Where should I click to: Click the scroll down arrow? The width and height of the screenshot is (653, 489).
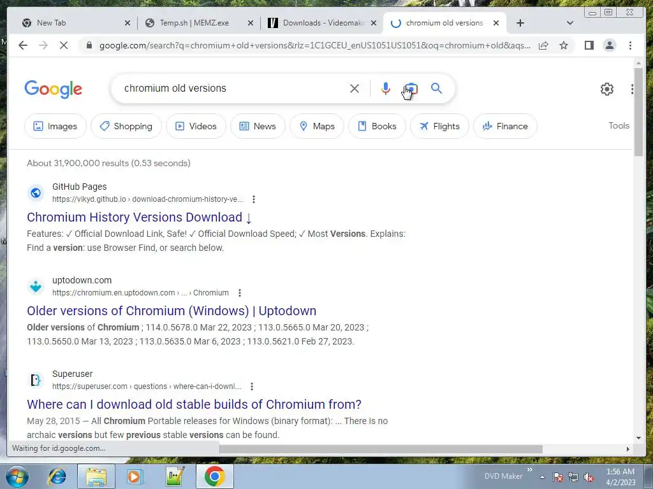pos(638,438)
